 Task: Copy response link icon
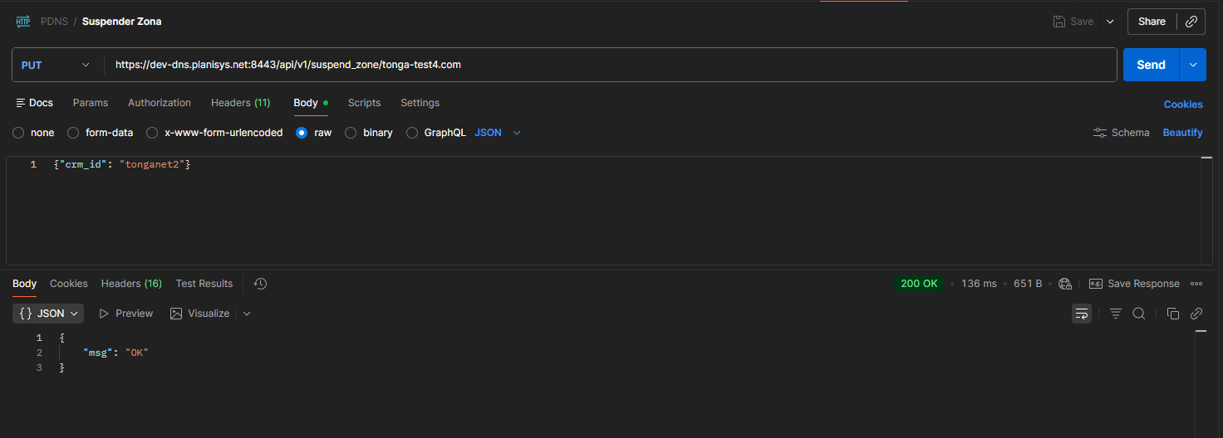coord(1196,314)
